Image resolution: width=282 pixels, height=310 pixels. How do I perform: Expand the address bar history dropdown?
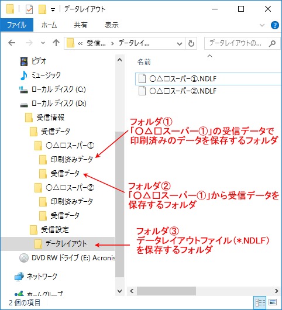[180, 43]
